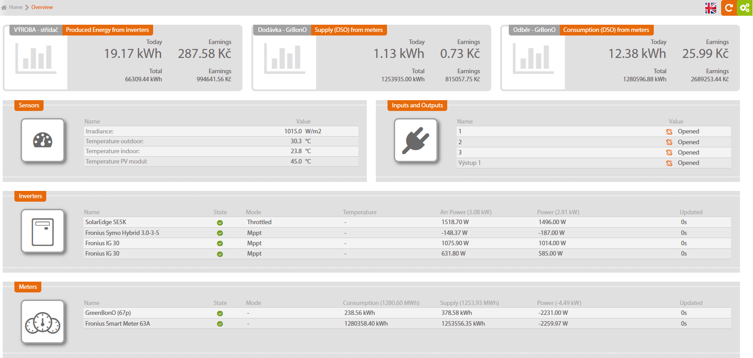Screen dimensions: 753x358
Task: Click the Inverters device icon
Action: tap(43, 231)
